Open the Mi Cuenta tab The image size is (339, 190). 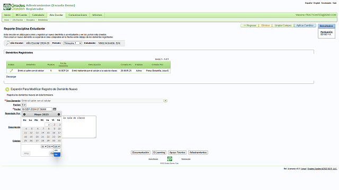(x=21, y=15)
